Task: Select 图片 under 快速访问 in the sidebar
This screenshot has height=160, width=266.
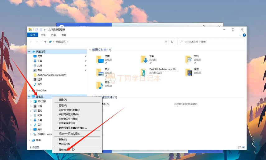Action: point(40,70)
